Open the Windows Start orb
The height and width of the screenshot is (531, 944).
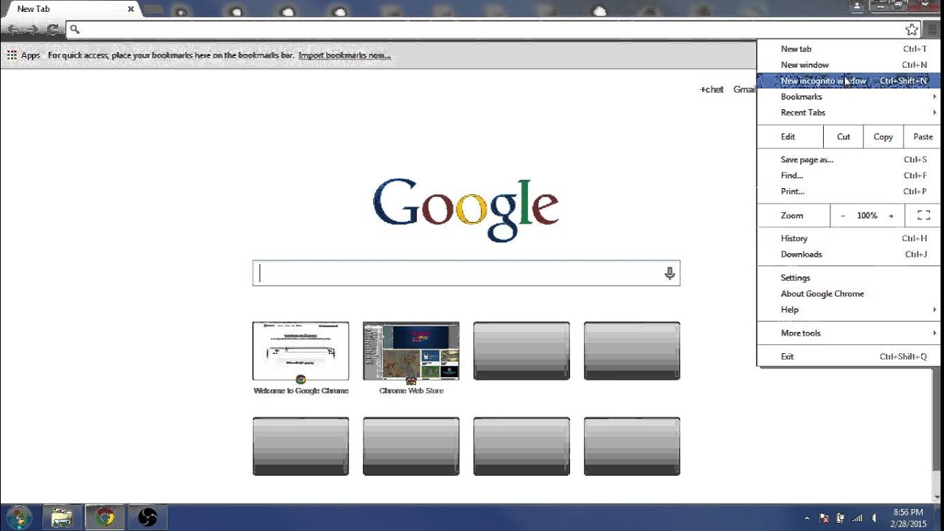19,517
